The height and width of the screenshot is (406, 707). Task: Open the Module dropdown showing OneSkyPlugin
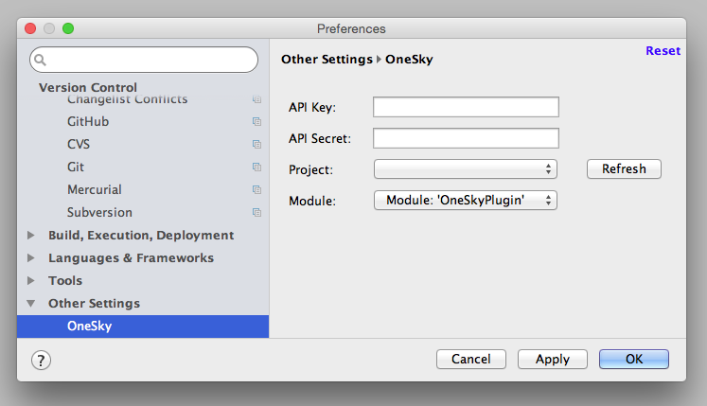click(x=466, y=201)
